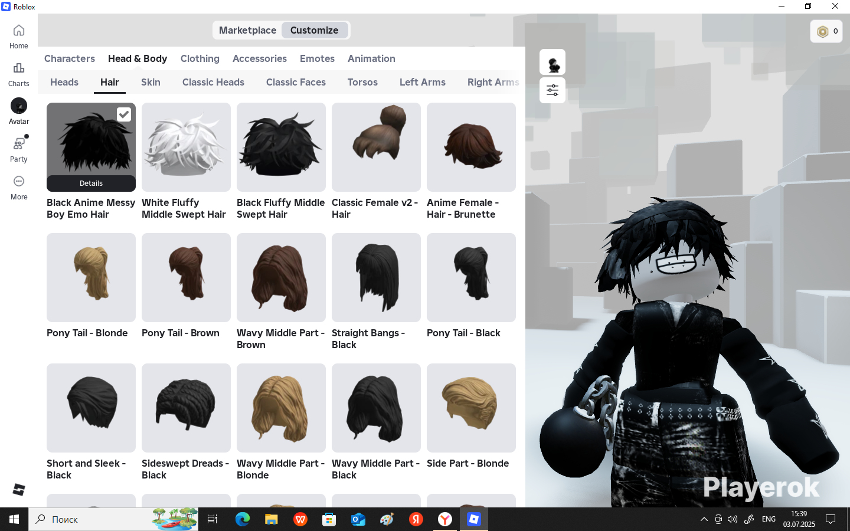Equip Wavy Middle Part Blonde hair
Viewport: 850px width, 531px height.
281,408
